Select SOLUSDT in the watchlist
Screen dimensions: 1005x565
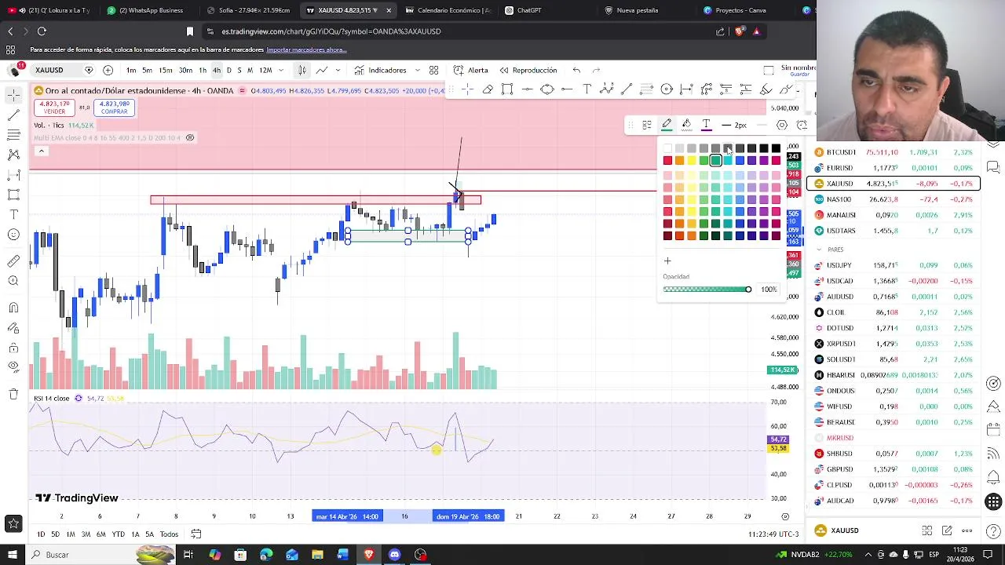894,359
